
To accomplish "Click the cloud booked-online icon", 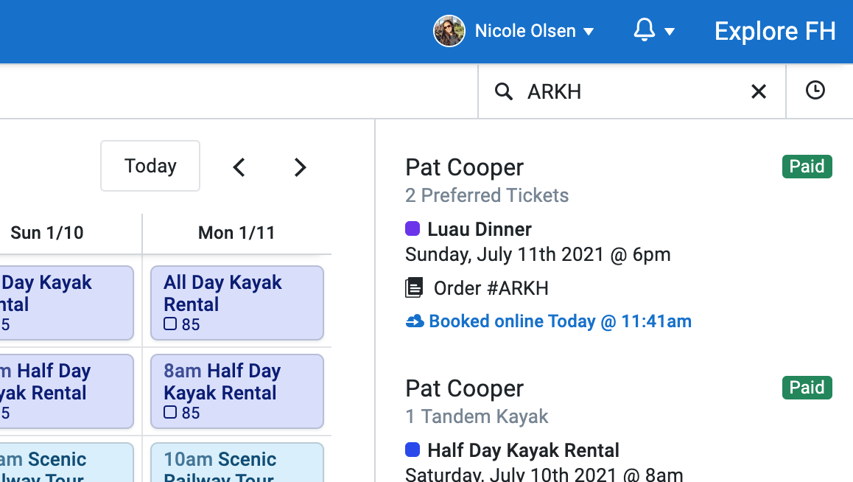I will click(415, 321).
